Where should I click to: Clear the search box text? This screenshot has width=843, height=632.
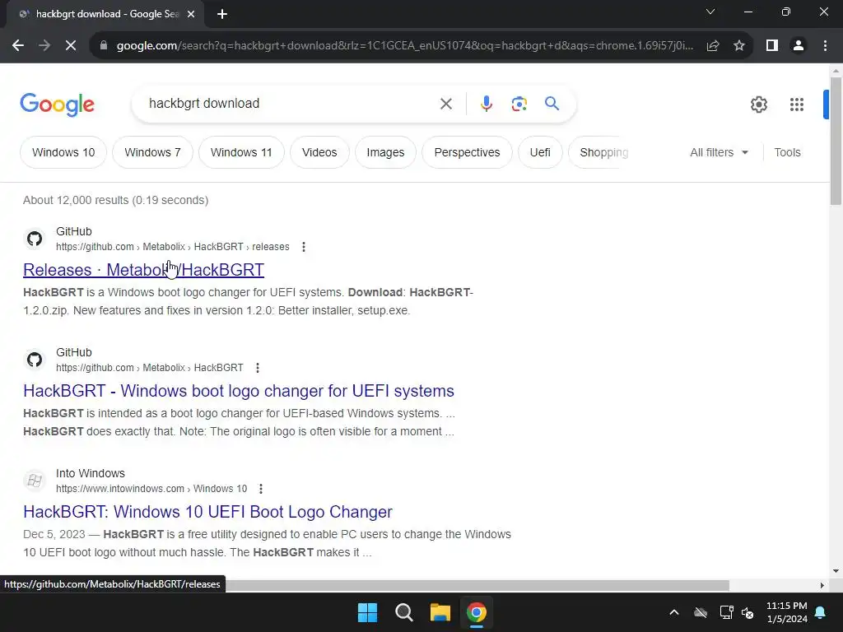[x=445, y=104]
